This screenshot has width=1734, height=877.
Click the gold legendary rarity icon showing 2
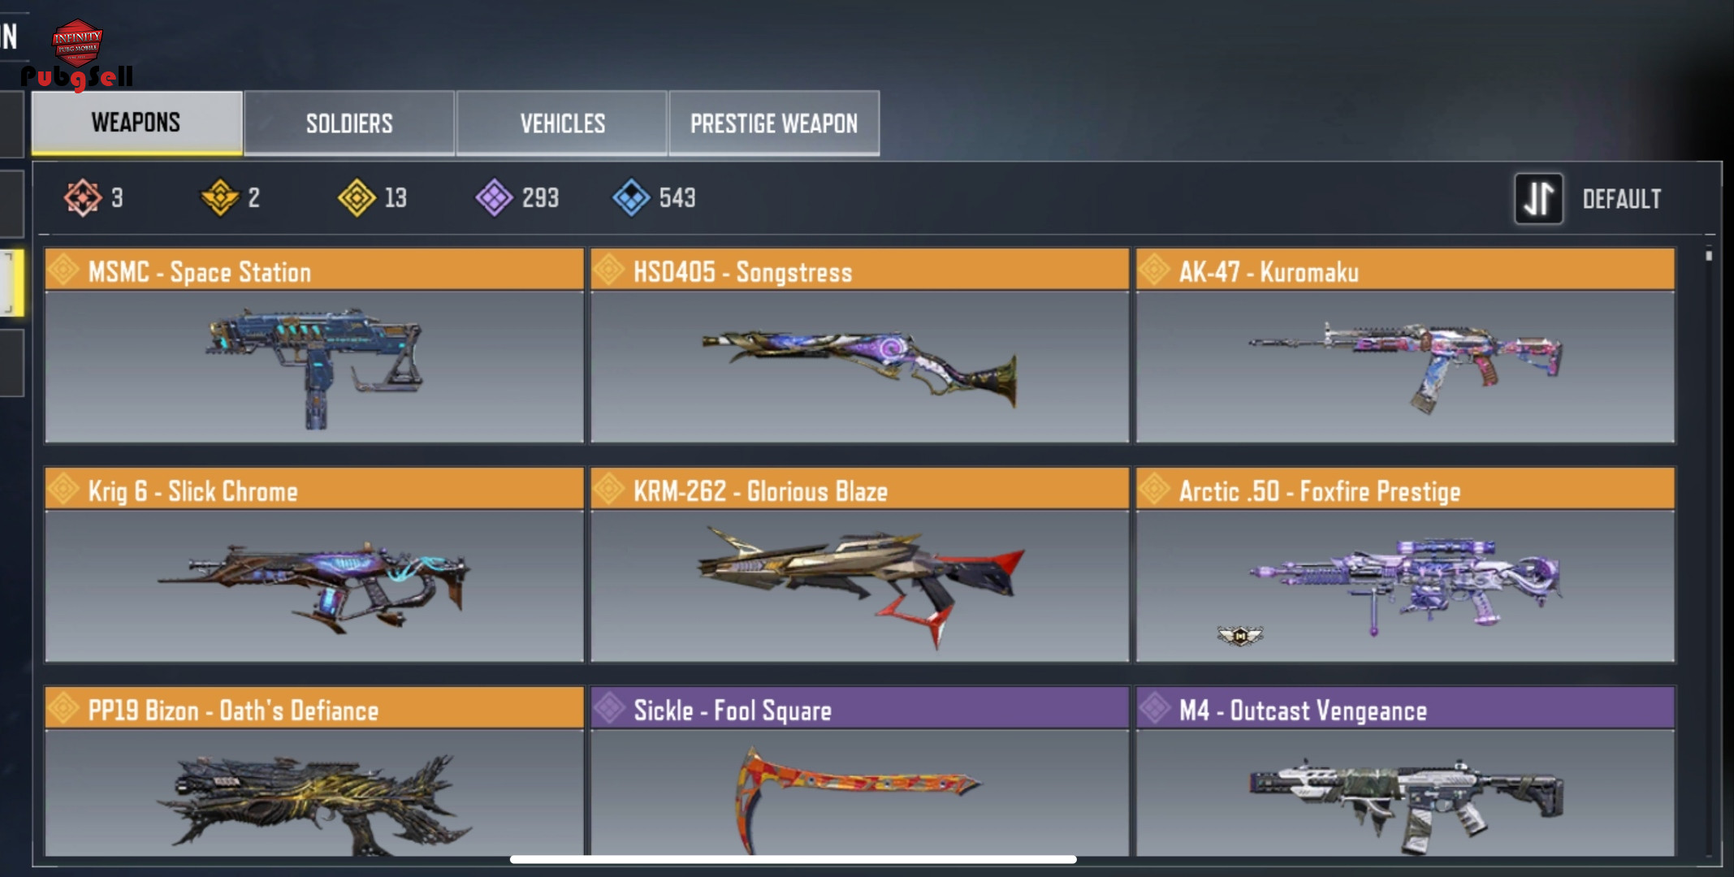(219, 197)
